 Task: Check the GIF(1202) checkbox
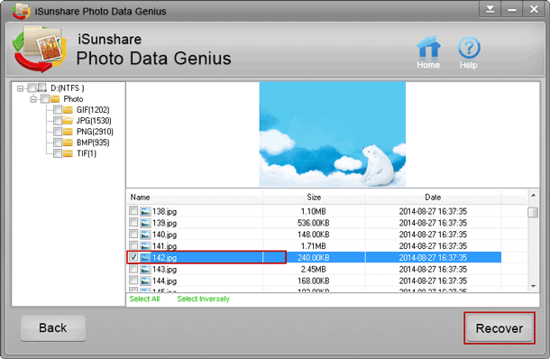tap(58, 110)
